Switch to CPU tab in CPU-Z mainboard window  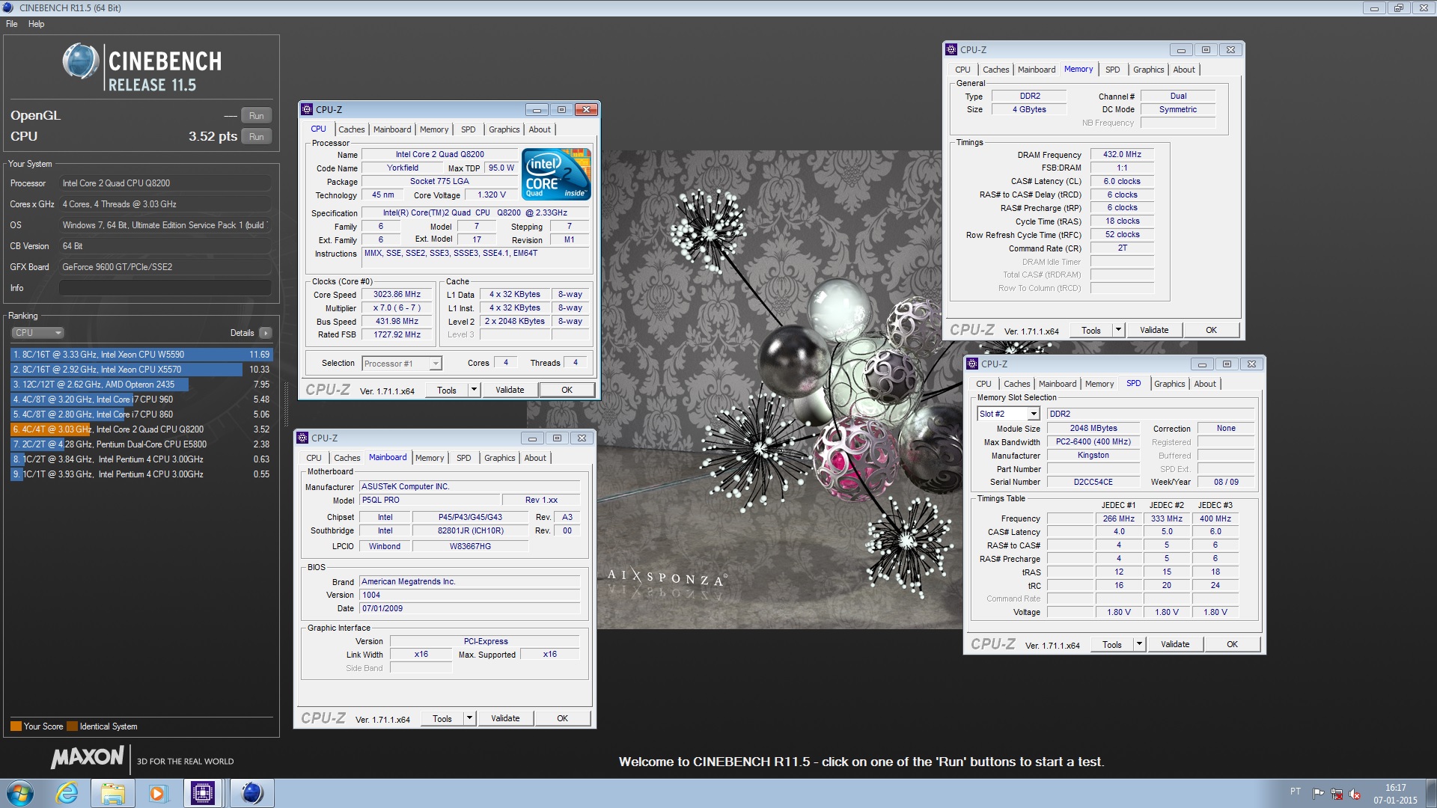[x=314, y=458]
